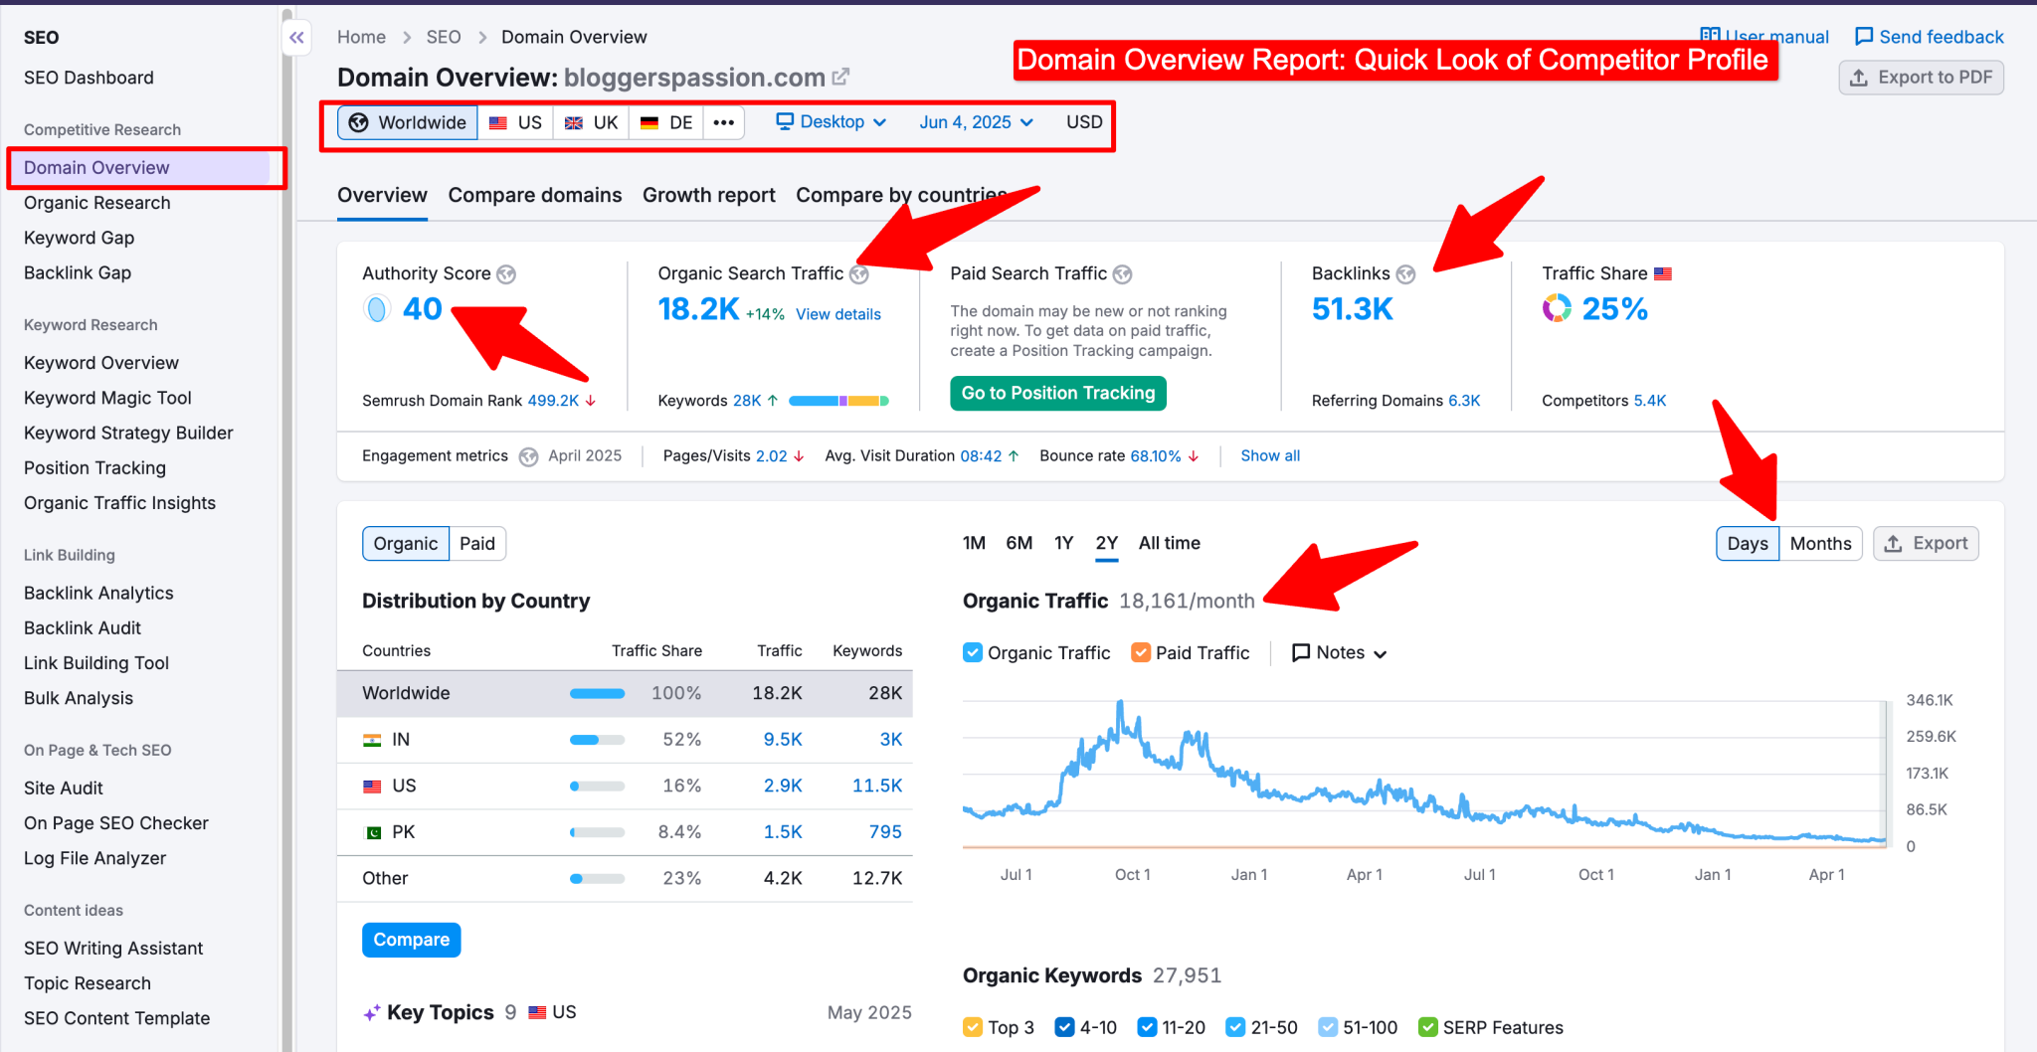Open the Growth report tab
The height and width of the screenshot is (1052, 2037).
709,195
